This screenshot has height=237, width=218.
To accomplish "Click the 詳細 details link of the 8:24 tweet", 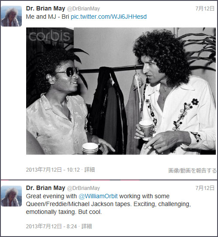I will point(87,226).
